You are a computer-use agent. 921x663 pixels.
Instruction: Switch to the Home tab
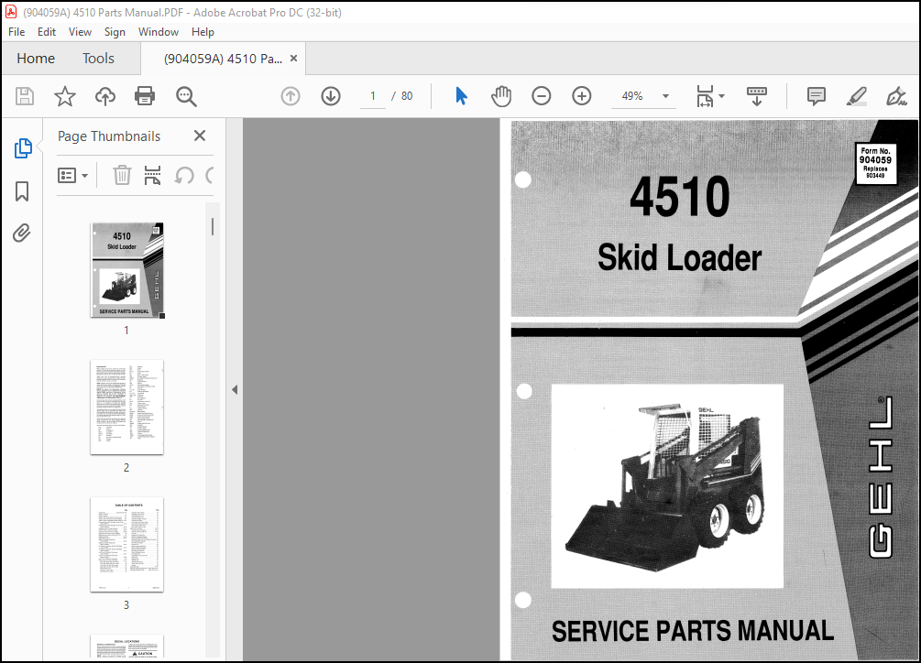point(36,58)
